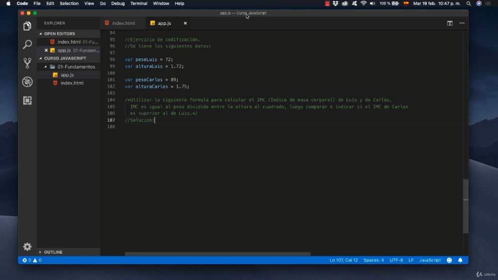Open the Go menu
This screenshot has height=280, width=498.
[x=103, y=3]
